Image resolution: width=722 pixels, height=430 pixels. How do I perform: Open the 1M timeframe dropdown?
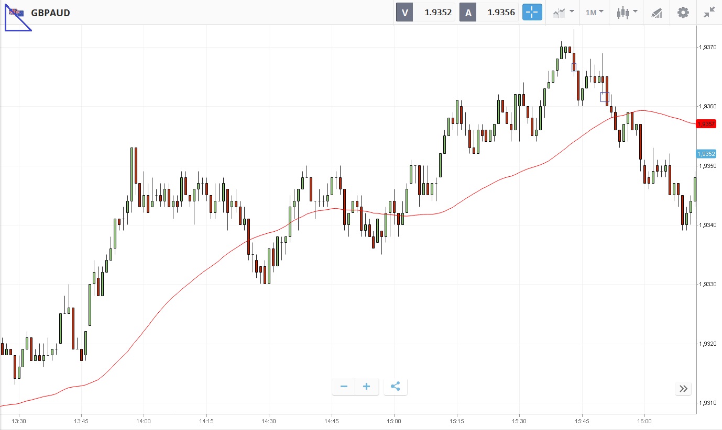594,12
